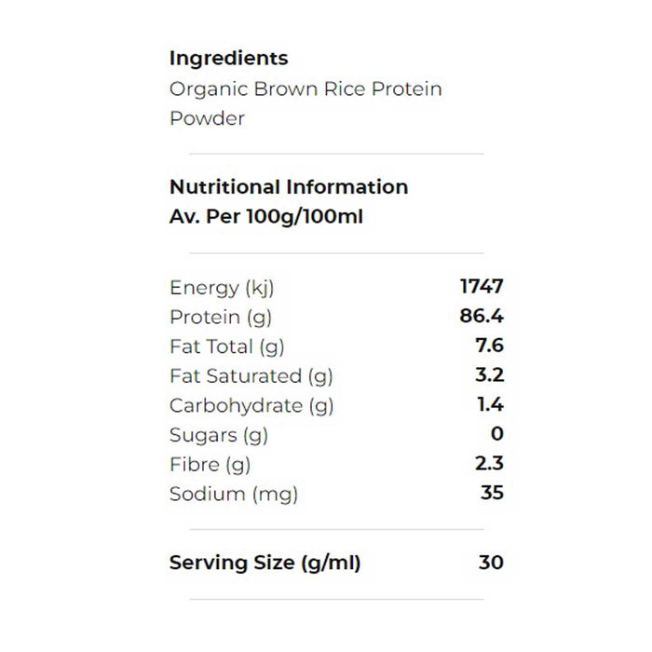Select the fibre value 2.3
The width and height of the screenshot is (652, 652).
(x=489, y=465)
